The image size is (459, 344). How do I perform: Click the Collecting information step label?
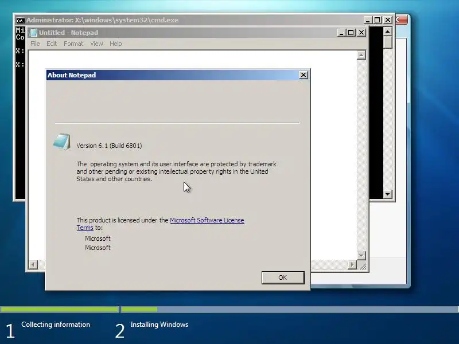pyautogui.click(x=56, y=325)
